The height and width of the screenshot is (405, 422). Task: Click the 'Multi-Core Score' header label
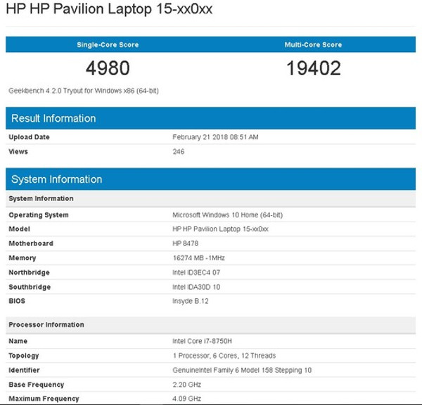tap(313, 45)
